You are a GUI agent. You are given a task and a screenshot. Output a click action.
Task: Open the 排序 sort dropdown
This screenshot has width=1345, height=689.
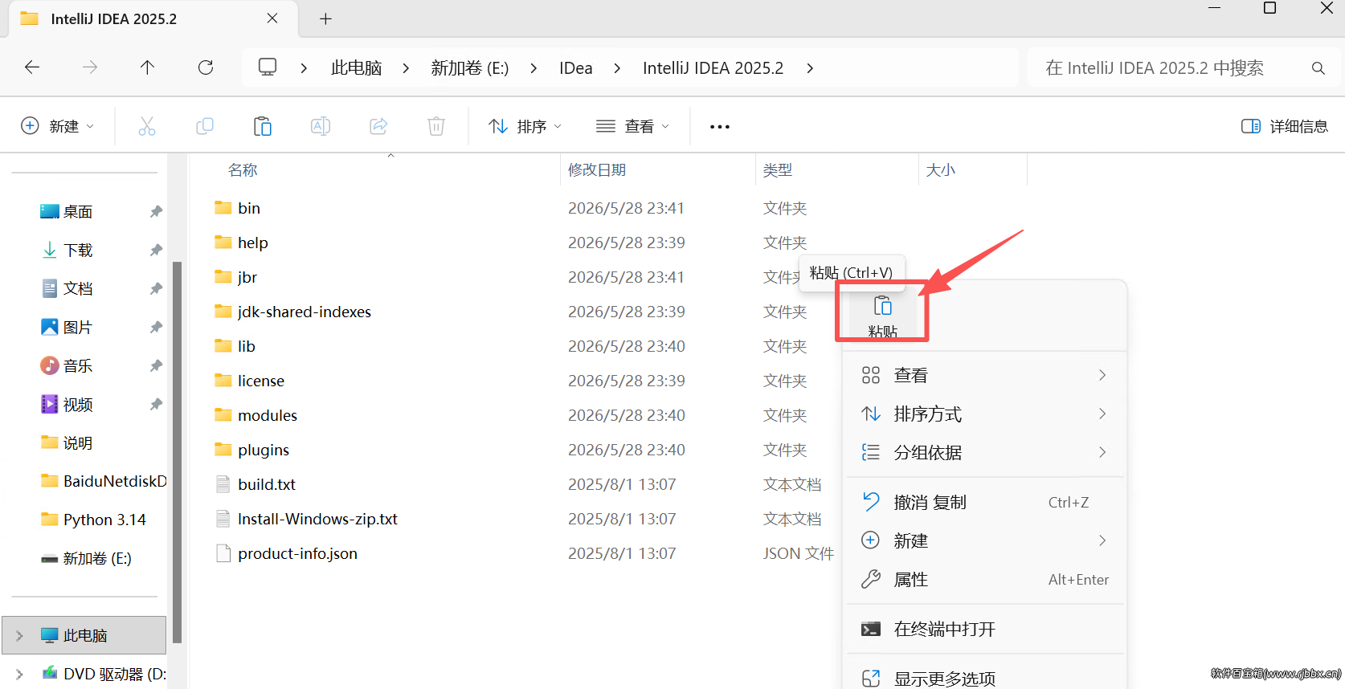pyautogui.click(x=525, y=126)
